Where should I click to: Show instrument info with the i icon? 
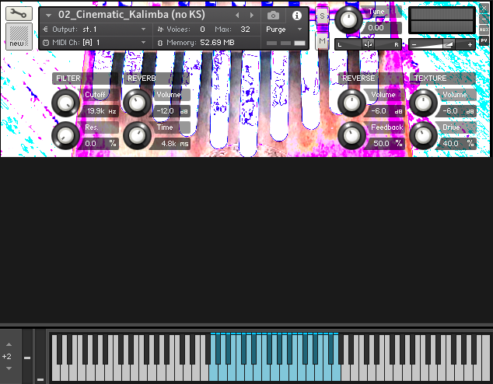[297, 16]
